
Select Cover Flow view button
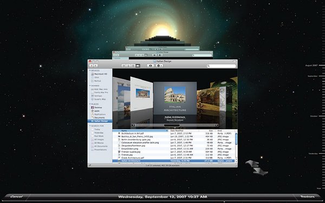pos(138,66)
